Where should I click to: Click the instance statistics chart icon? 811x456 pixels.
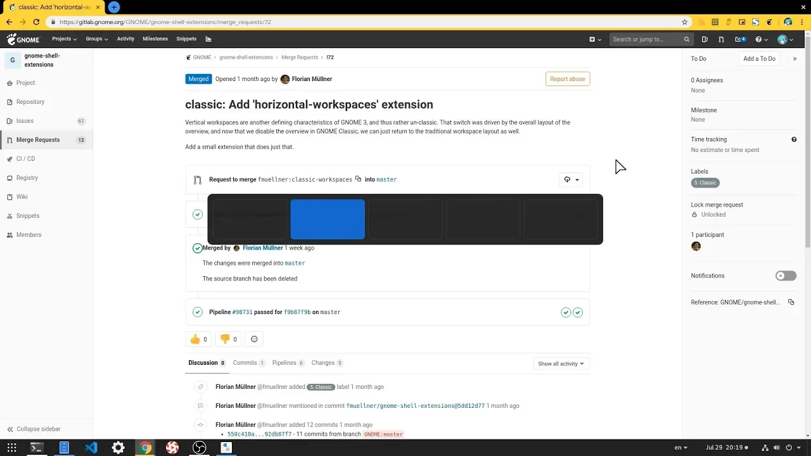pos(208,39)
